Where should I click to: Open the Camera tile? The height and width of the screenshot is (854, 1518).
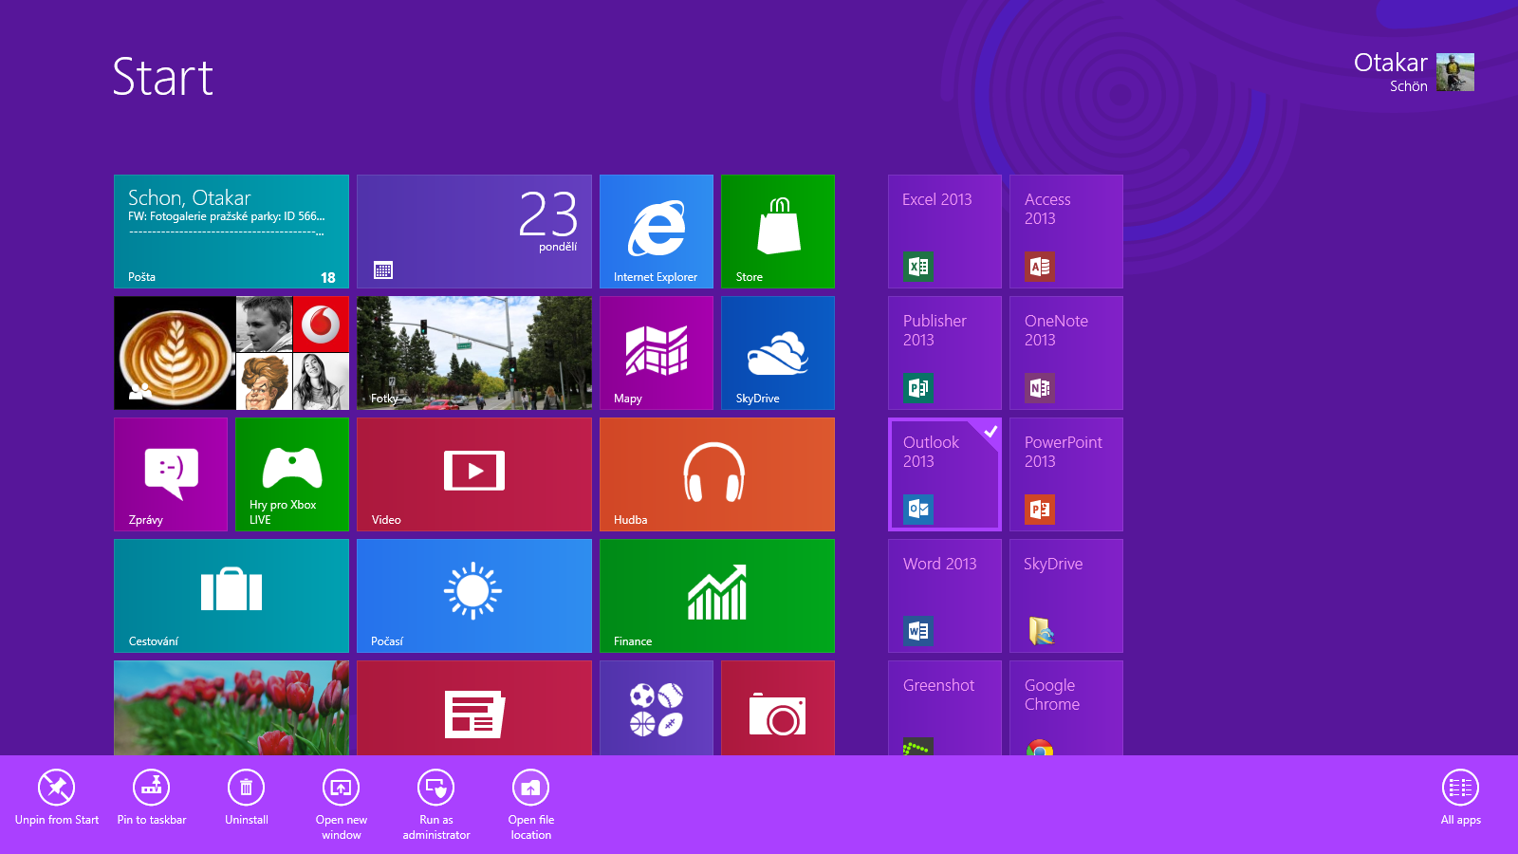point(778,708)
